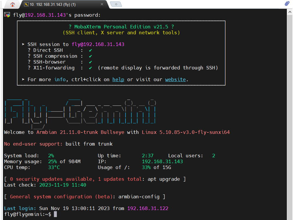The image size is (293, 220).
Task: Click the checkmark next to Direct SSH
Action: (x=90, y=50)
